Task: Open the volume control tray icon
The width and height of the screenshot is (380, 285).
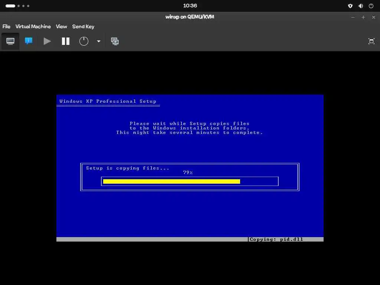Action: (361, 6)
